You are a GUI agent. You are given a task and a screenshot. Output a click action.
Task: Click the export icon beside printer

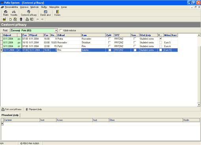pos(32,19)
